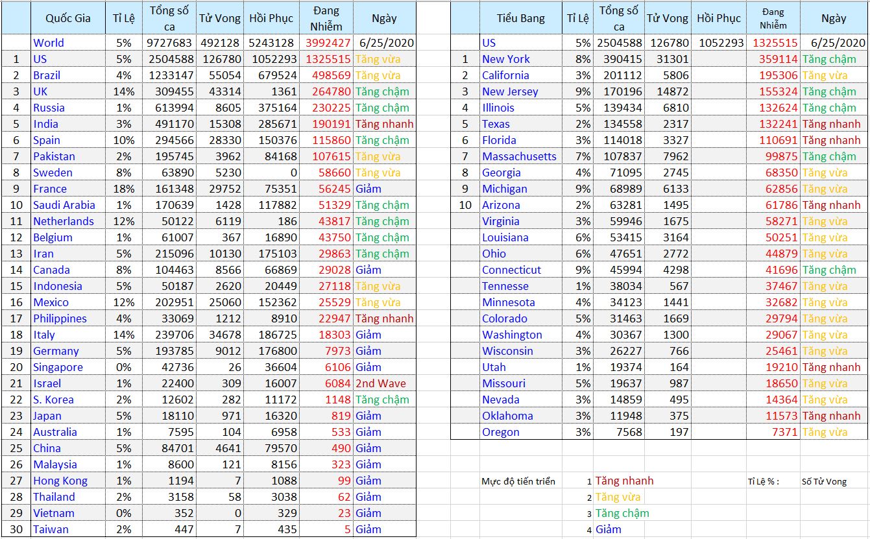
Task: Select the World active cases cell 3992427
Action: [328, 43]
